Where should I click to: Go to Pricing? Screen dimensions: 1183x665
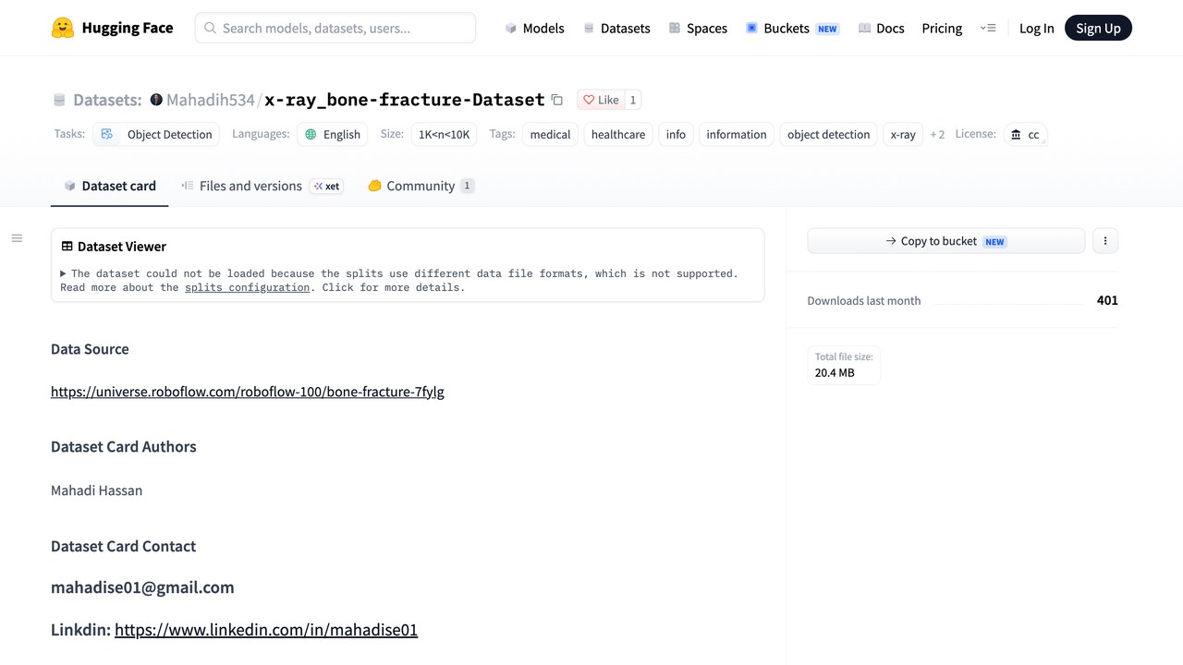(x=942, y=29)
